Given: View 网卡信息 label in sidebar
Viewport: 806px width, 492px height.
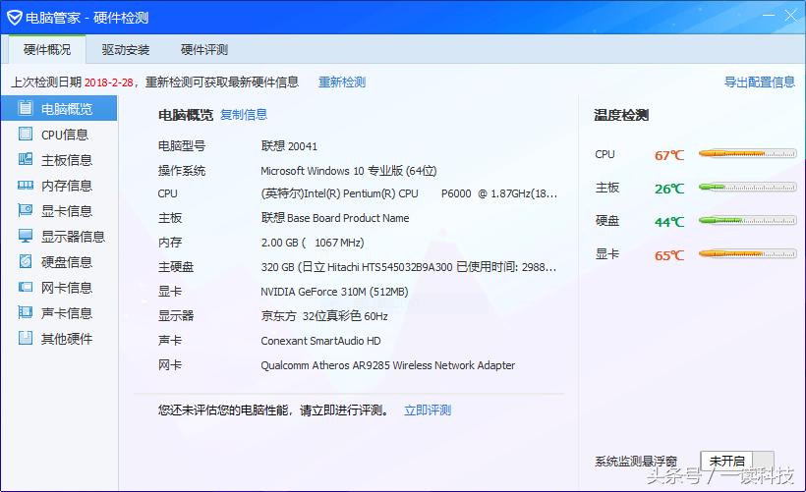Looking at the screenshot, I should coord(67,288).
